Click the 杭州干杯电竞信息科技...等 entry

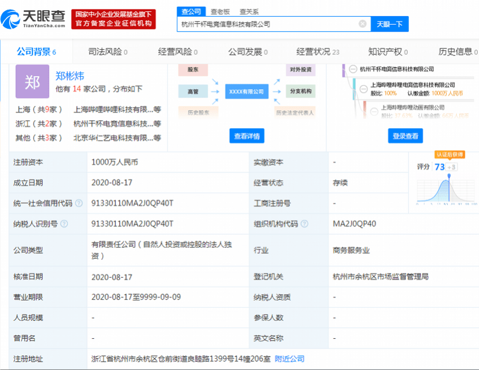117,124
